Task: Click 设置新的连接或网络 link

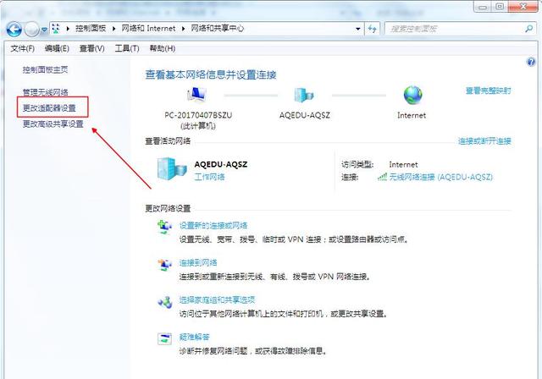Action: coord(213,225)
